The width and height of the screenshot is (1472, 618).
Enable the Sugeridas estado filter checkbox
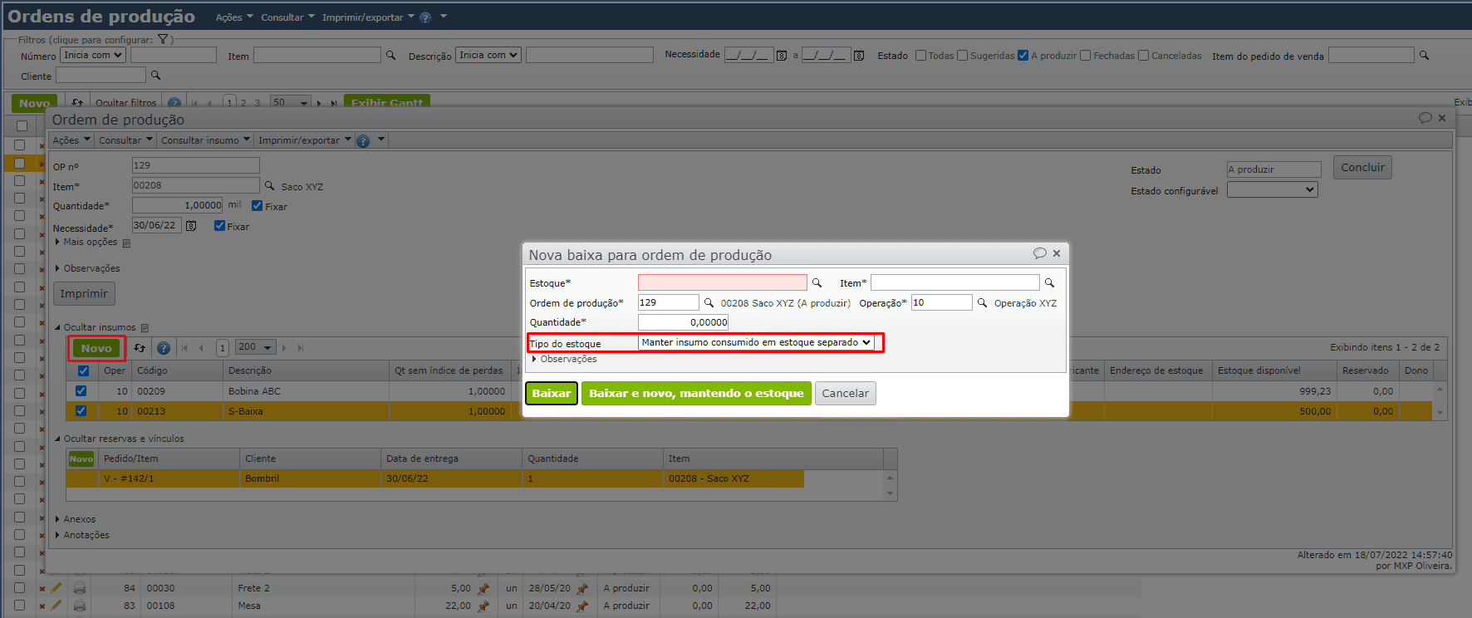coord(962,56)
